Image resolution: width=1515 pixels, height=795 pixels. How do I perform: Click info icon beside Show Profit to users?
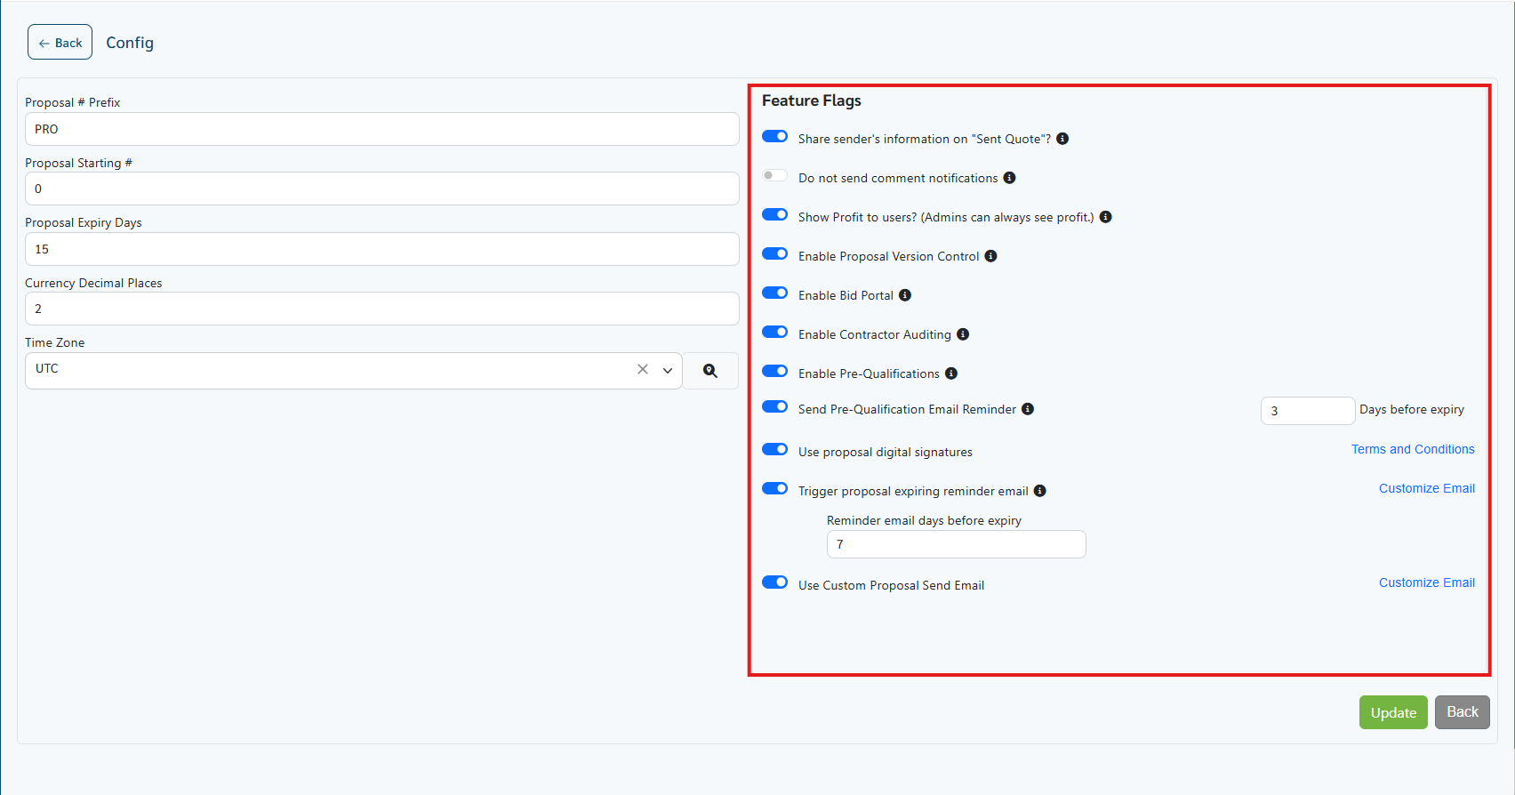tap(1106, 217)
